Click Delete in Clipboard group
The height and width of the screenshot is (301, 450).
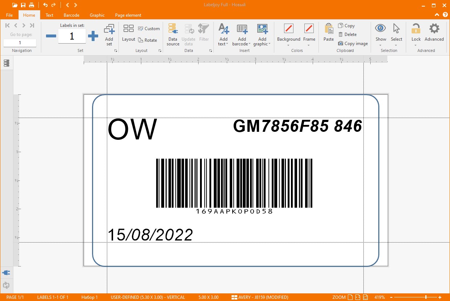tap(347, 34)
